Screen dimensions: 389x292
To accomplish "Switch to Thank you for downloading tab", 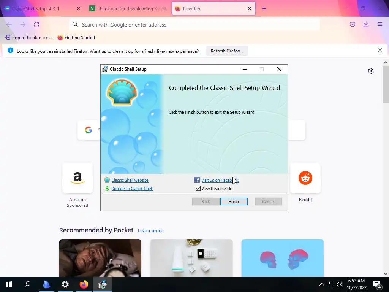I will (x=128, y=8).
